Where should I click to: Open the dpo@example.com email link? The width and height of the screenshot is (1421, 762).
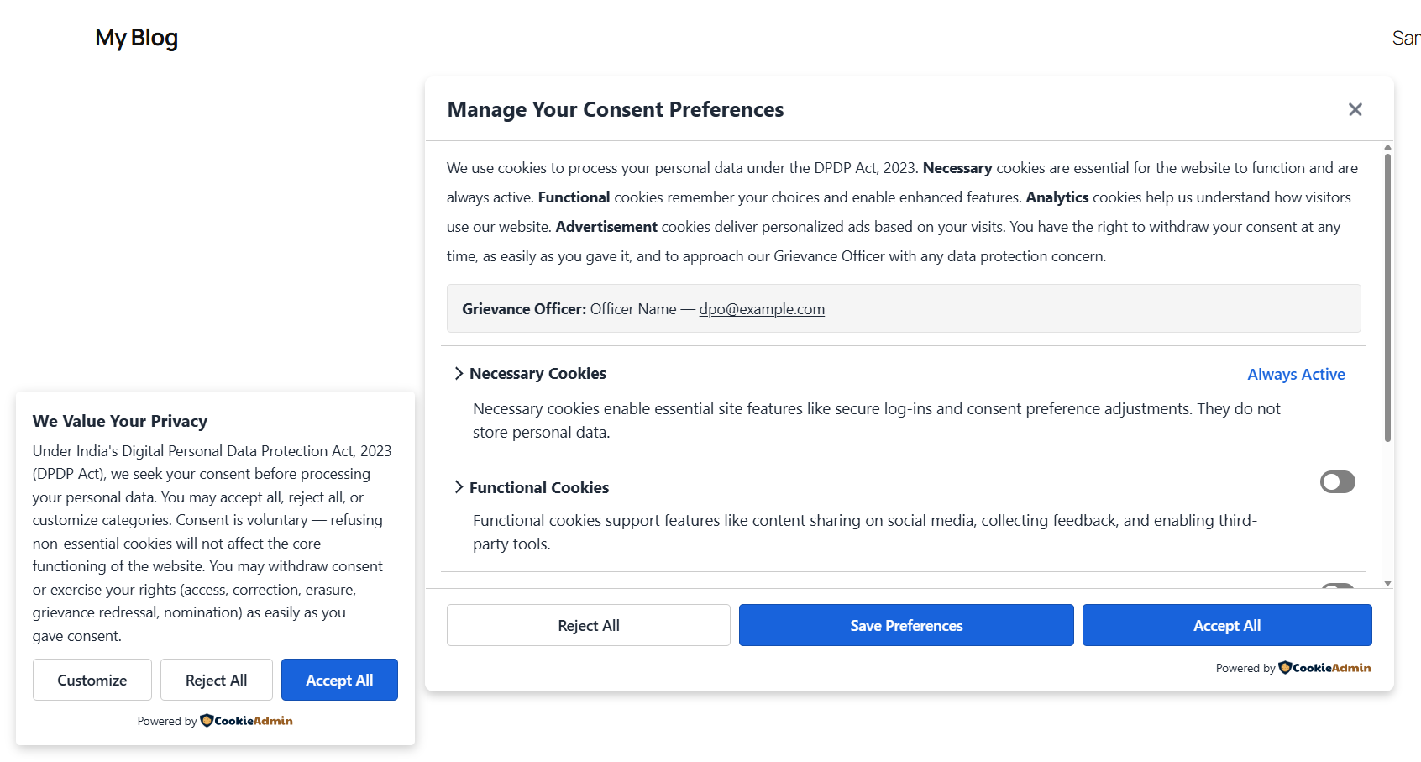762,309
